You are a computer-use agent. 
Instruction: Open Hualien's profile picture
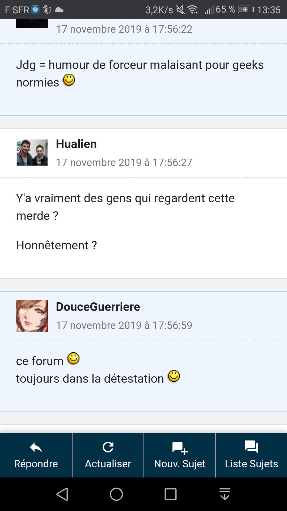(x=32, y=153)
